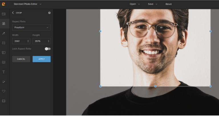The width and height of the screenshot is (219, 116).
Task: Open the Save menu
Action: (153, 4)
